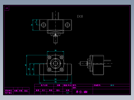Click the 12 dimension in the top view
The width and height of the screenshot is (134, 100).
tap(36, 22)
